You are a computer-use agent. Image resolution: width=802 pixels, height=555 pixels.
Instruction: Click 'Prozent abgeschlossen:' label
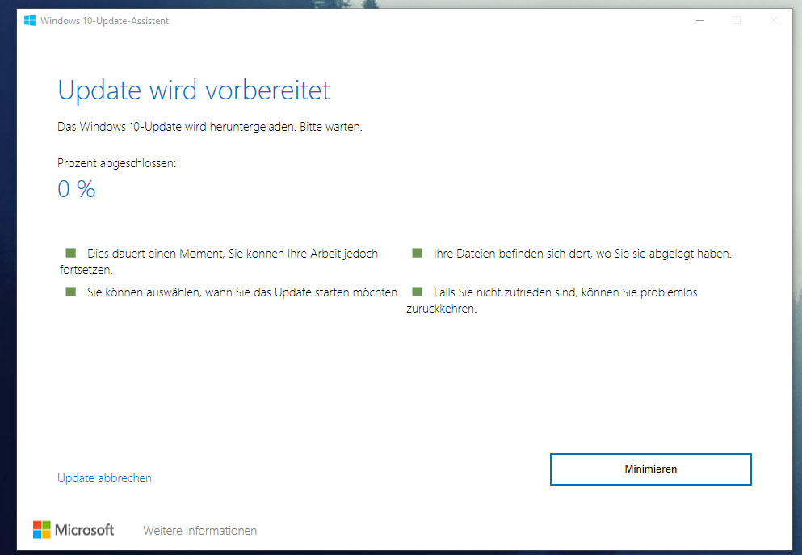pos(116,163)
